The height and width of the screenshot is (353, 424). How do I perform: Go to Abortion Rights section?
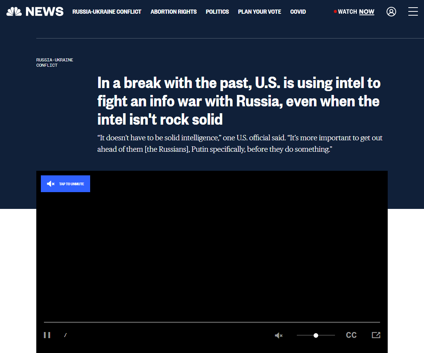pyautogui.click(x=173, y=12)
